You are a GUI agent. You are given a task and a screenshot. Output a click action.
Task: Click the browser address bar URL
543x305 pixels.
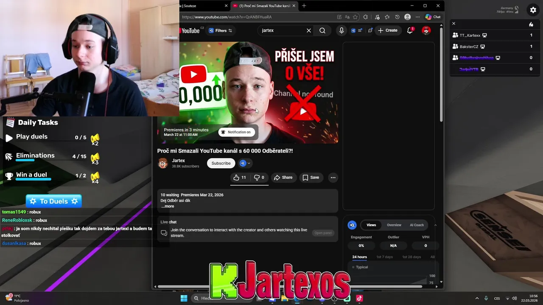[227, 17]
